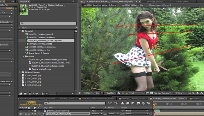Toggle the transparency grid in viewer
Screen dimensions: 204x116
(152, 93)
